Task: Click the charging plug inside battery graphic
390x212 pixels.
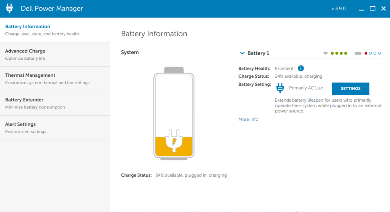Action: [174, 142]
